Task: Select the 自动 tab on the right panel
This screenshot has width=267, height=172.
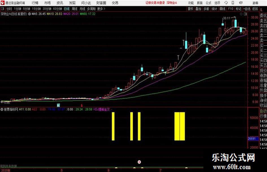Action: click(263, 111)
